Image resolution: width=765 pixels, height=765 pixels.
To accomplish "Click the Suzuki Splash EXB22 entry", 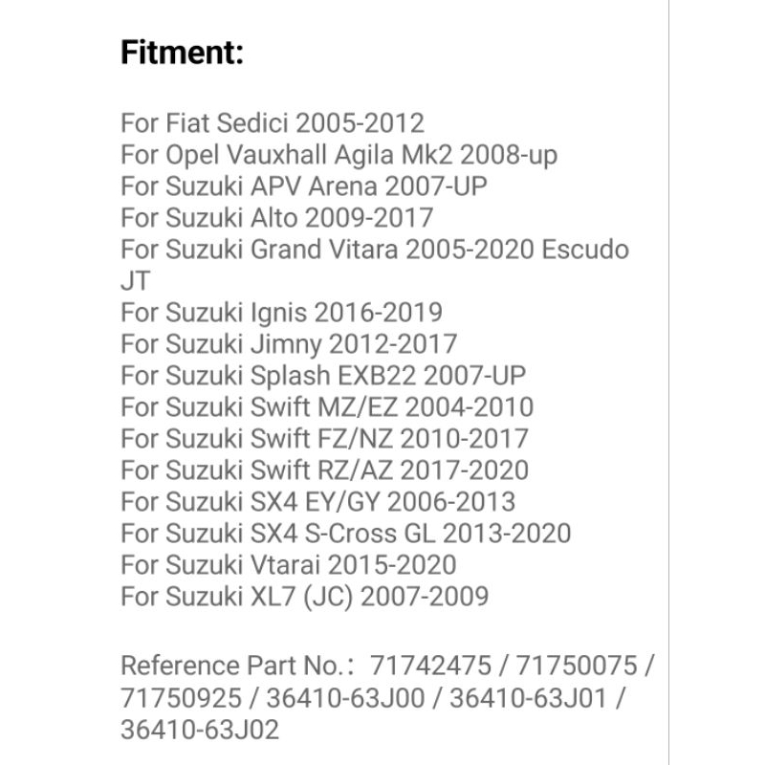I will click(x=323, y=375).
